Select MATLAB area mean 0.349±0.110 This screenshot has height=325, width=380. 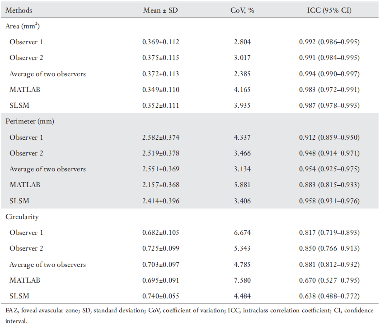161,90
